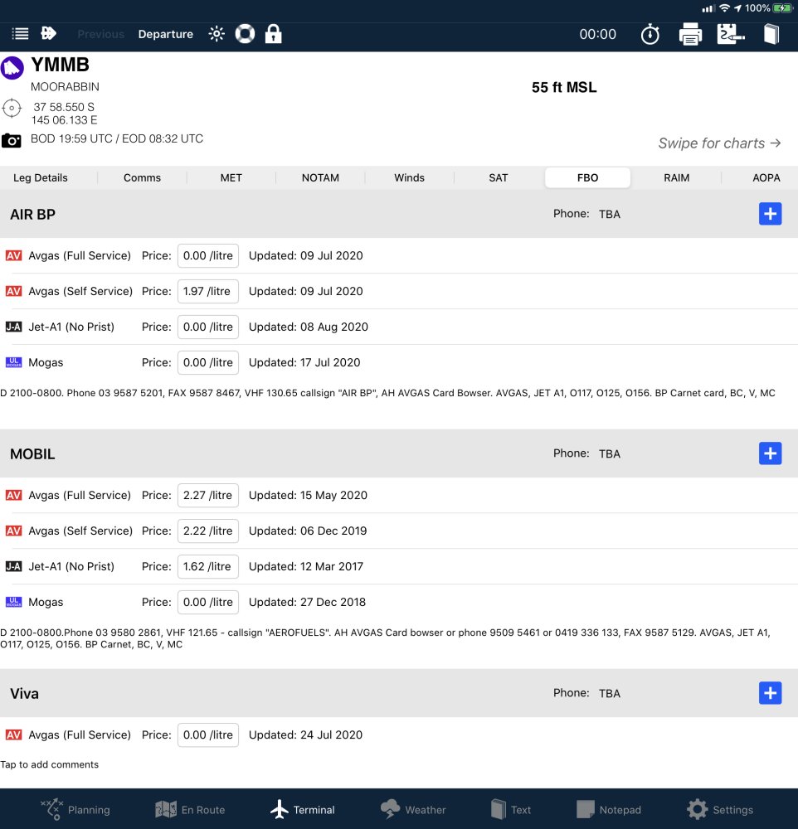This screenshot has height=829, width=798.
Task: Open the Text tab in bottom bar
Action: click(511, 809)
